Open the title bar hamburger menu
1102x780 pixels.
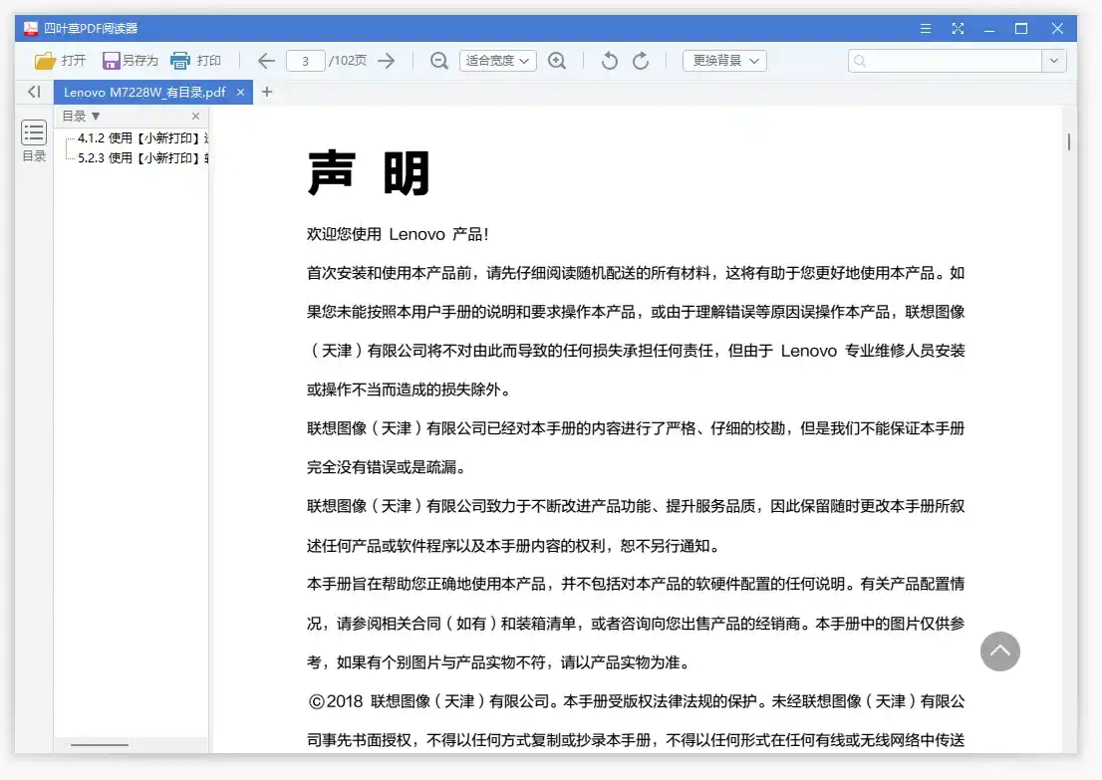click(x=926, y=29)
